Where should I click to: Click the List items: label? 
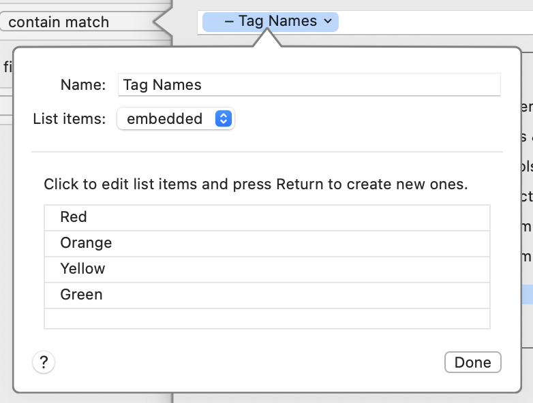70,118
